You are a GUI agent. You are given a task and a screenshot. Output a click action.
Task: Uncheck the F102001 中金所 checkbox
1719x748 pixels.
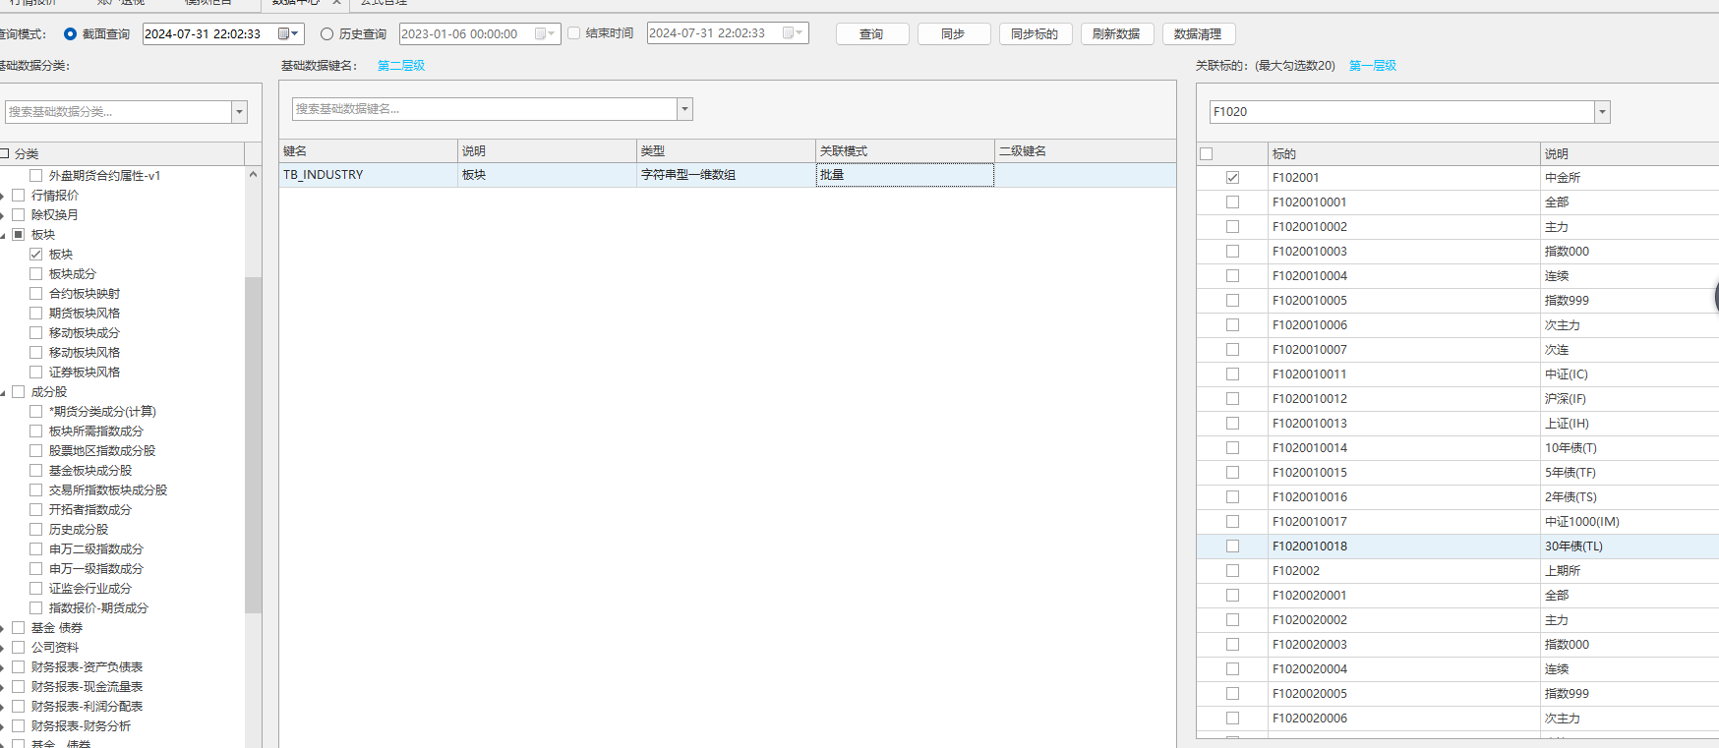pos(1232,178)
